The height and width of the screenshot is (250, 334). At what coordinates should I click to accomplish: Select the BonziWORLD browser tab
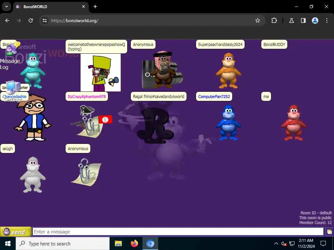tap(51, 7)
